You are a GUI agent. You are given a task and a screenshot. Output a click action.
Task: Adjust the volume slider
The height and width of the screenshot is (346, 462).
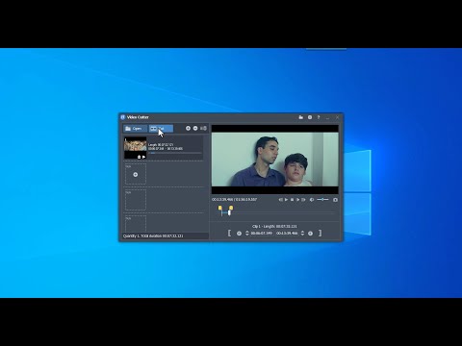[x=322, y=200]
